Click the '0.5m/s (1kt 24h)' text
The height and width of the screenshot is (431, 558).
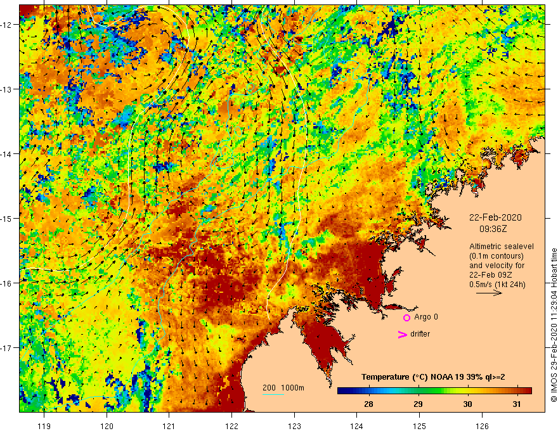coord(497,285)
